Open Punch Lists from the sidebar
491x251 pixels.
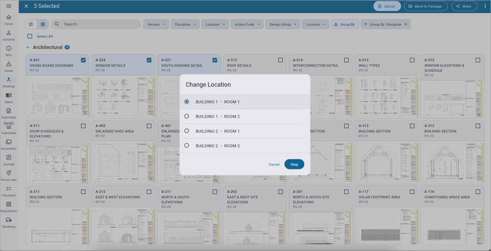[x=9, y=175]
